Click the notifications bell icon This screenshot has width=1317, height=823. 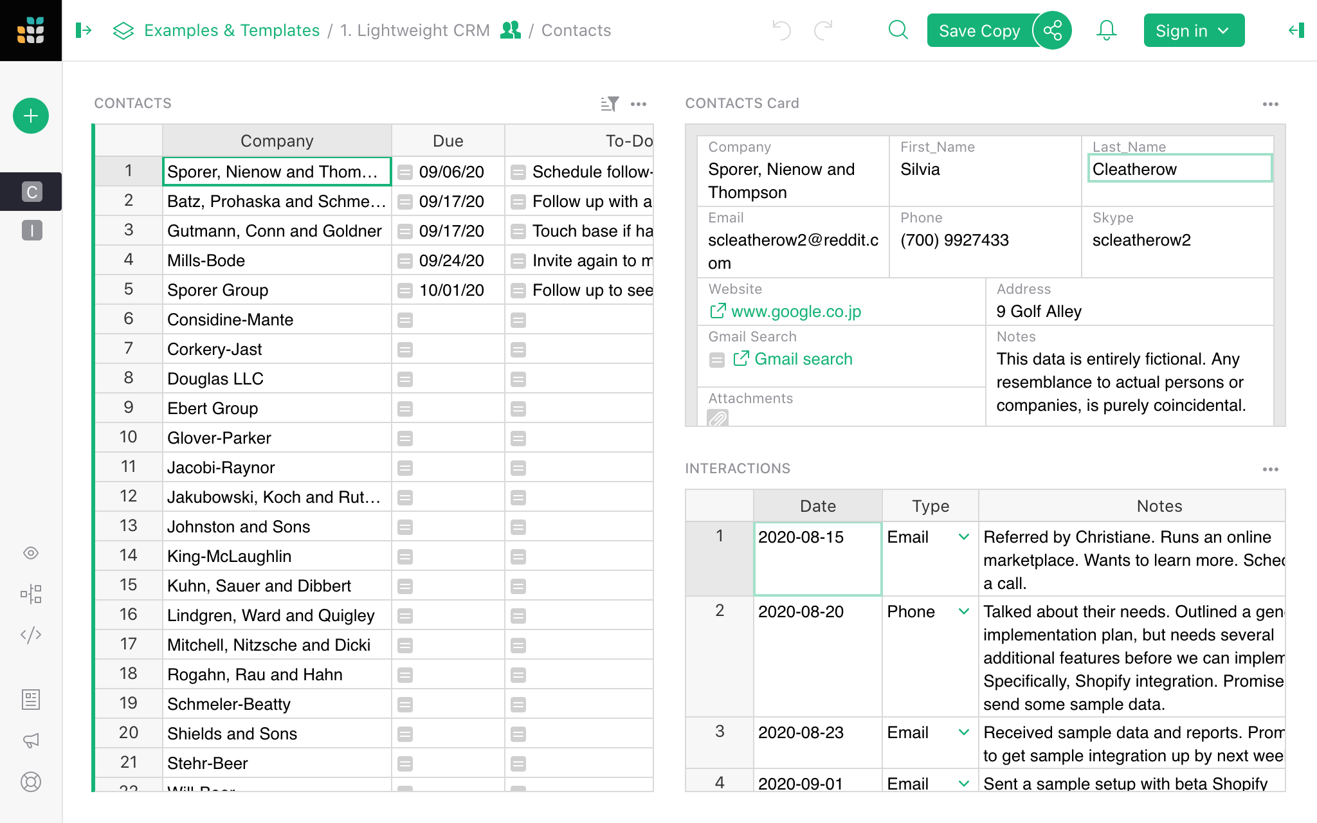click(x=1106, y=30)
